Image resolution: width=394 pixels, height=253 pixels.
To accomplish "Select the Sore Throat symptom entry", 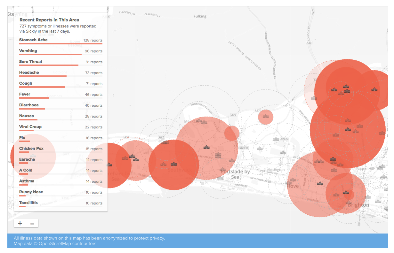I will pyautogui.click(x=31, y=62).
